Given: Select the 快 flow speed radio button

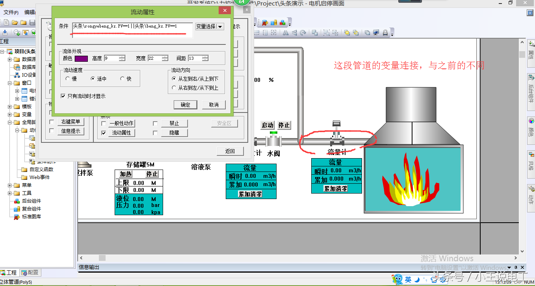Looking at the screenshot, I should click(x=123, y=79).
